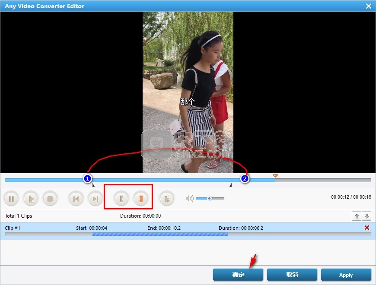Image resolution: width=376 pixels, height=285 pixels.
Task: Click the video seek bar track
Action: [x=188, y=180]
